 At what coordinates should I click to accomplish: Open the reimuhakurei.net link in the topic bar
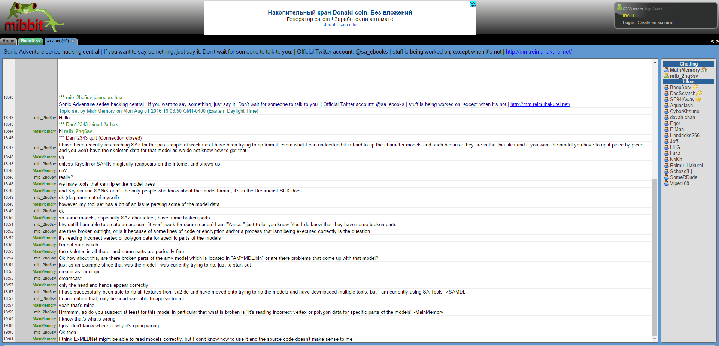point(539,52)
